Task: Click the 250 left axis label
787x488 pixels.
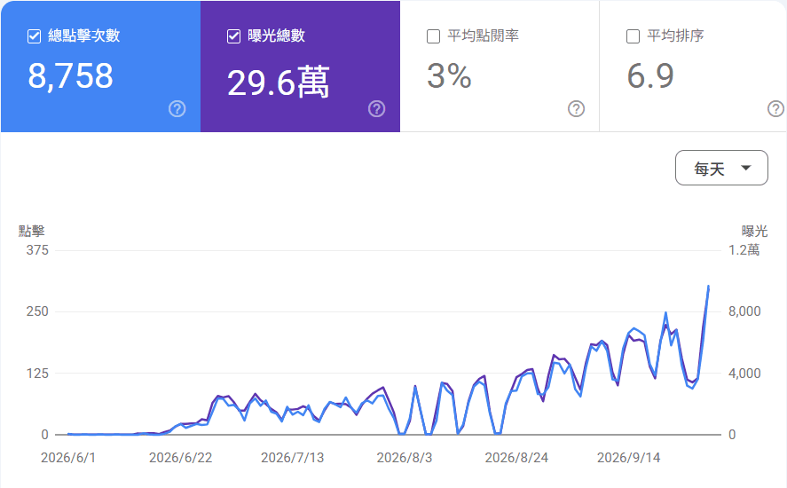Action: click(37, 311)
